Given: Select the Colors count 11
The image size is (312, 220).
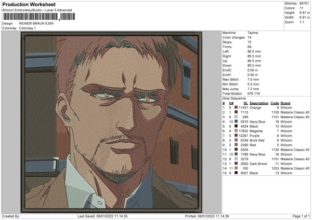Looking at the screenshot, I should [301, 8].
